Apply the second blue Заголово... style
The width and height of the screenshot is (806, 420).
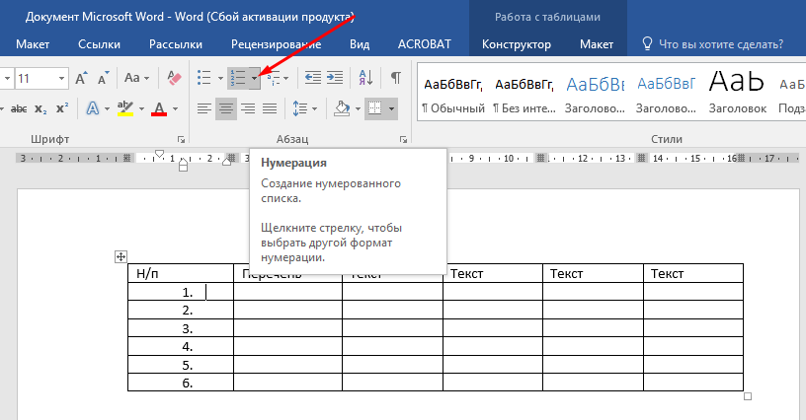[x=666, y=94]
